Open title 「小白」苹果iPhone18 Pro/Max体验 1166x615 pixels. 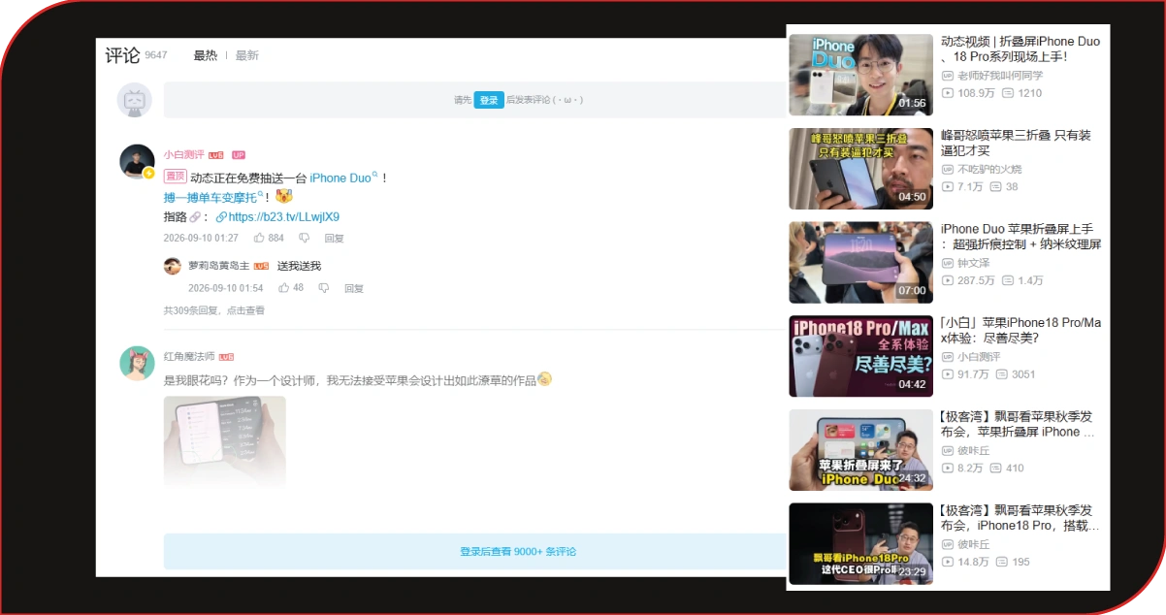click(x=1020, y=330)
